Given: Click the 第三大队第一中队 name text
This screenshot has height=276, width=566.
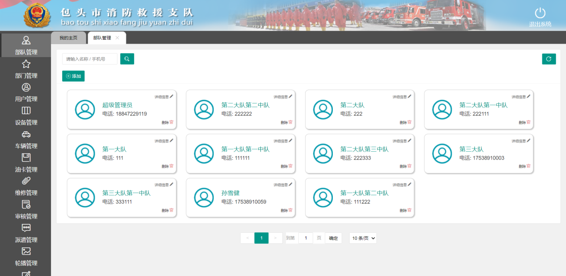Looking at the screenshot, I should pos(126,193).
